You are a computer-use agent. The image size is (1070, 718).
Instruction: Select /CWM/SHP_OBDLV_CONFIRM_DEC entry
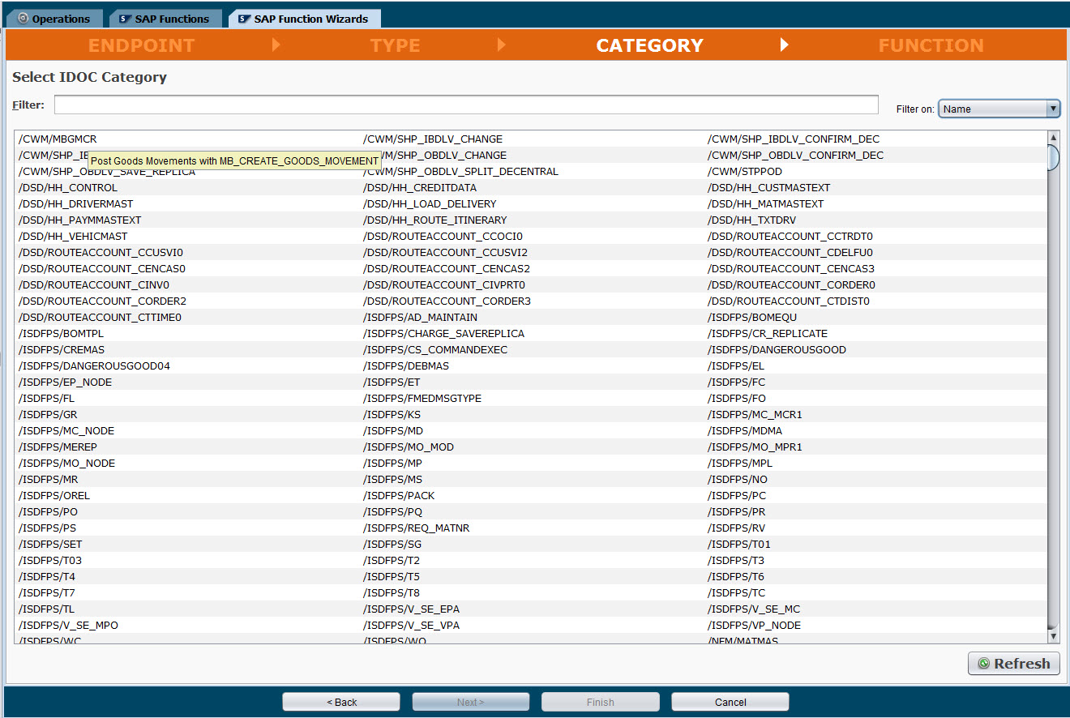(795, 156)
